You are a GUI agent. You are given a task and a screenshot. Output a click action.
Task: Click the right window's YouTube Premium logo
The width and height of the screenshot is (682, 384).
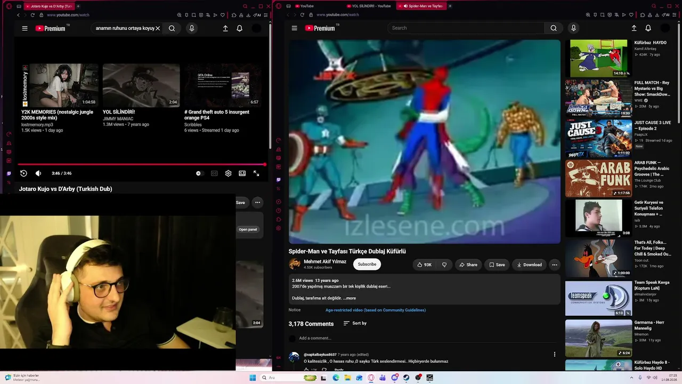pyautogui.click(x=321, y=28)
